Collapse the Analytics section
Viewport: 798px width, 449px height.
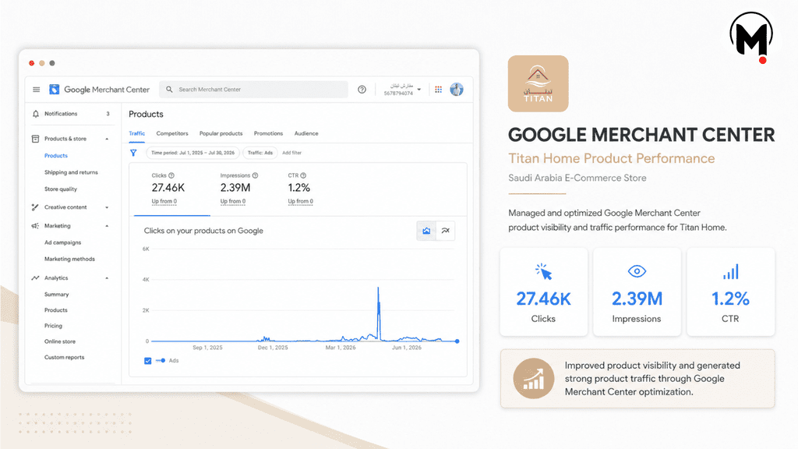click(107, 278)
